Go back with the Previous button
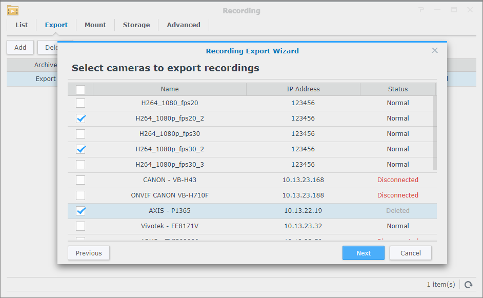The width and height of the screenshot is (483, 298). coord(89,253)
